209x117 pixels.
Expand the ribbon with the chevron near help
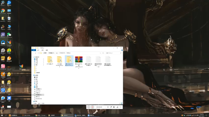point(120,50)
